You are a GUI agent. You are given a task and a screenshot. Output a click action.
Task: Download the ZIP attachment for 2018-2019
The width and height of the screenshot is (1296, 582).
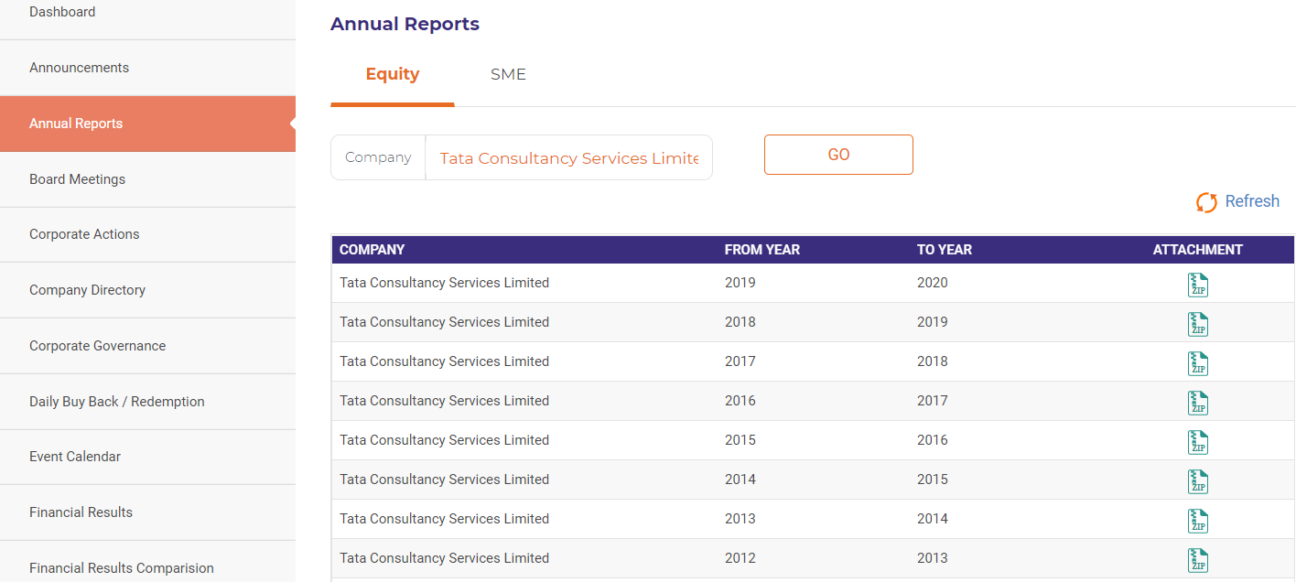(x=1197, y=324)
